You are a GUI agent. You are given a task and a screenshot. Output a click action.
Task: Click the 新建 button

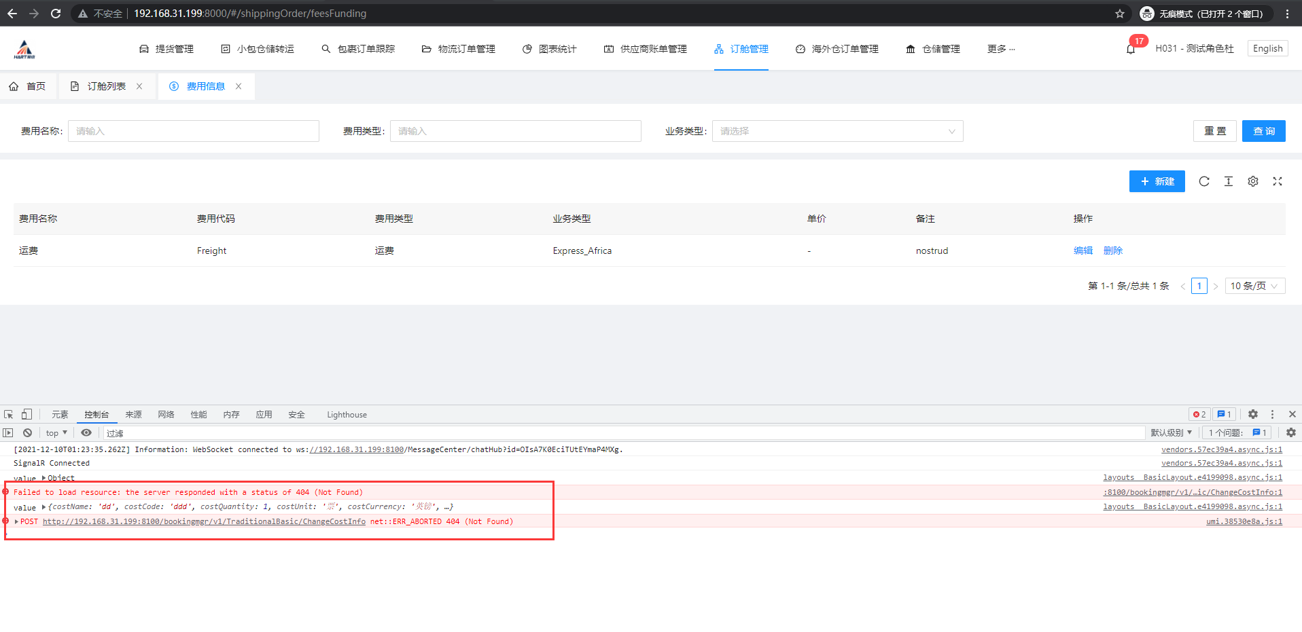point(1157,181)
